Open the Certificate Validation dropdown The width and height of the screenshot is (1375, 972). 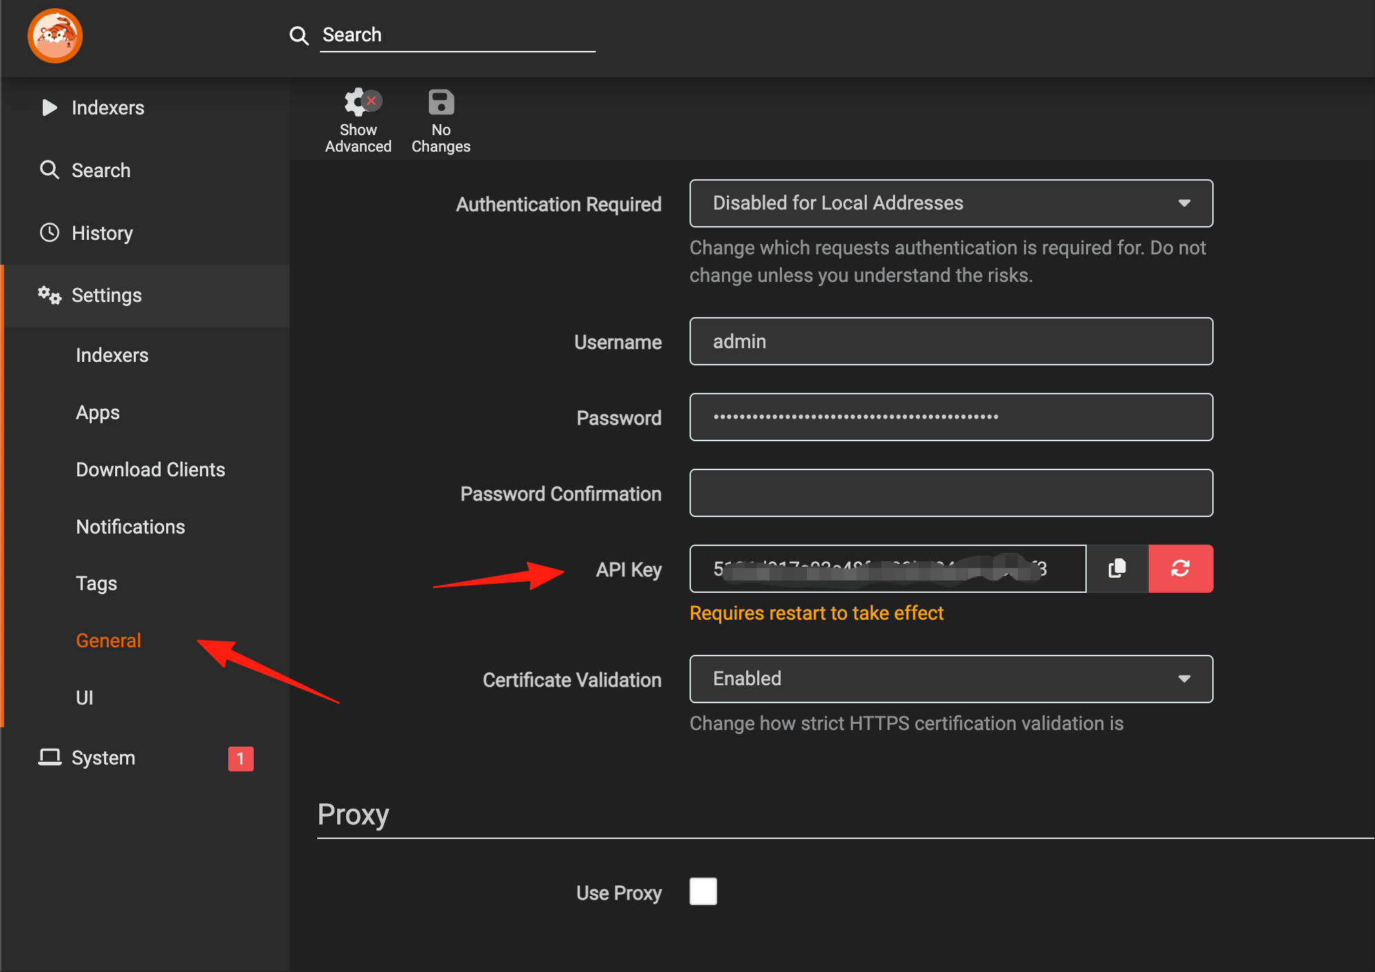coord(951,679)
